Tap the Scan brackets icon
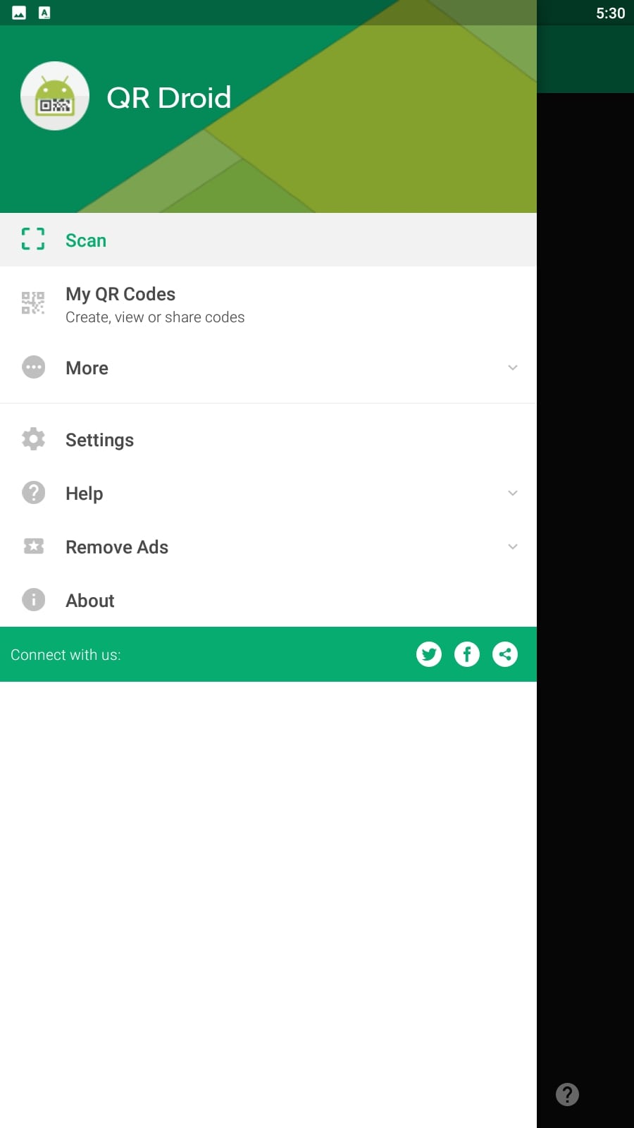The height and width of the screenshot is (1128, 634). 33,239
